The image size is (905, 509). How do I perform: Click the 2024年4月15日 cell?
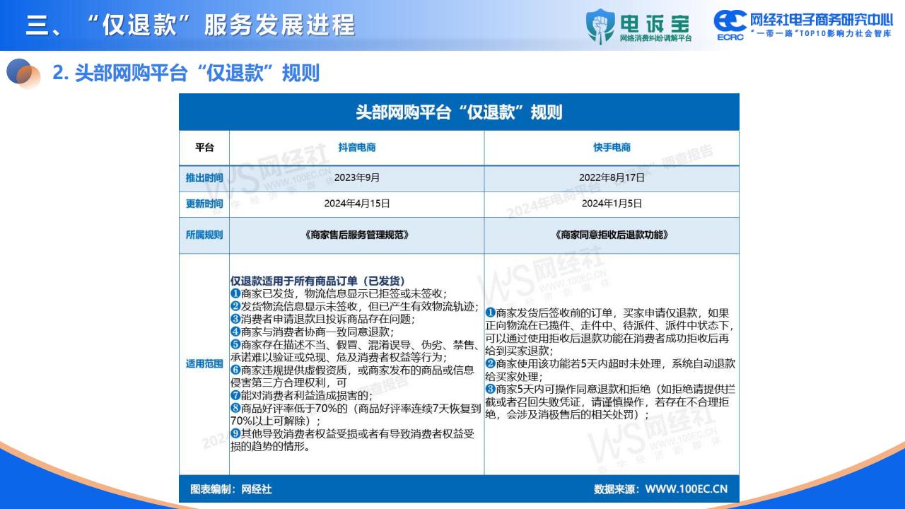(357, 204)
